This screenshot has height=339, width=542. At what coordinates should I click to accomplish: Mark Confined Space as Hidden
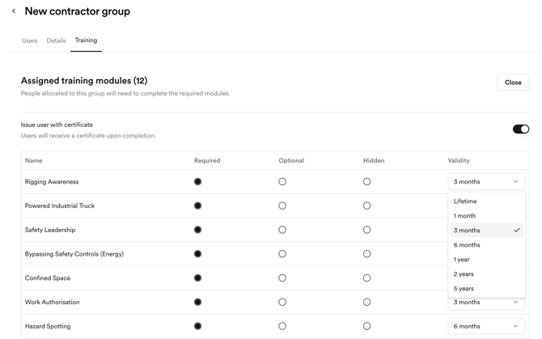(x=366, y=278)
